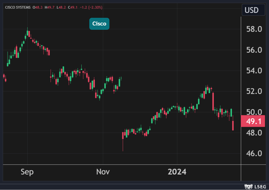The height and width of the screenshot is (190, 269).
Task: Click the teal Cisco label
Action: point(99,24)
